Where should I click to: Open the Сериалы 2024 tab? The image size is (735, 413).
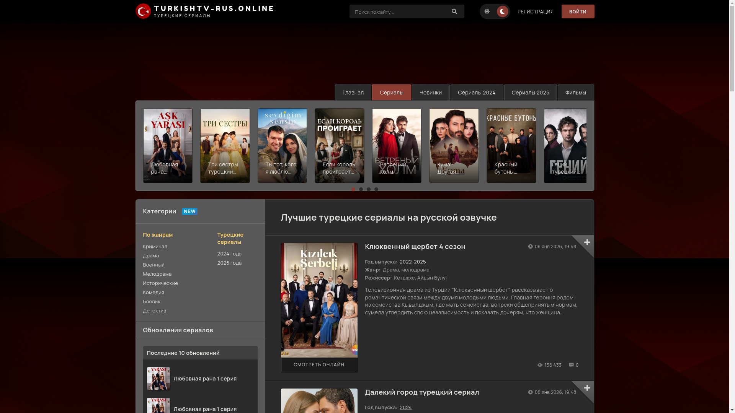click(x=477, y=93)
